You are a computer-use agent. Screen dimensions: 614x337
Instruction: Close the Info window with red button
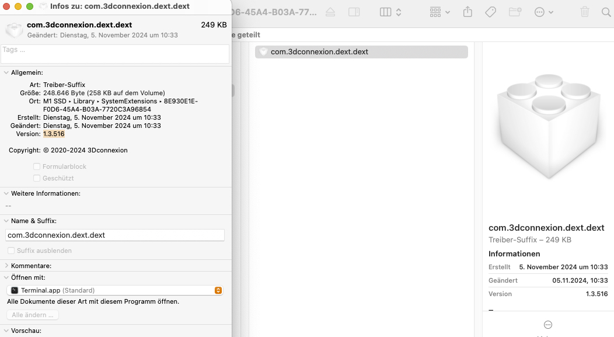pyautogui.click(x=6, y=6)
